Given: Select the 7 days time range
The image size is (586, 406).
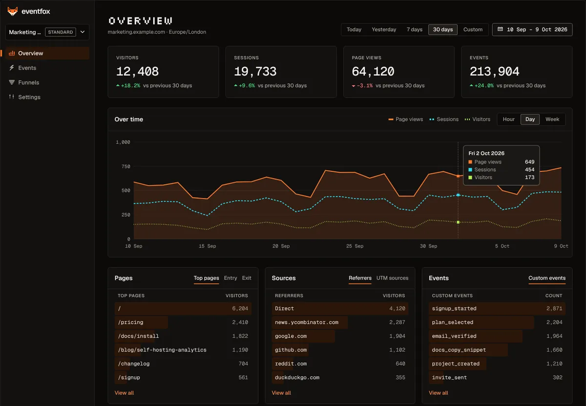Looking at the screenshot, I should coord(415,29).
